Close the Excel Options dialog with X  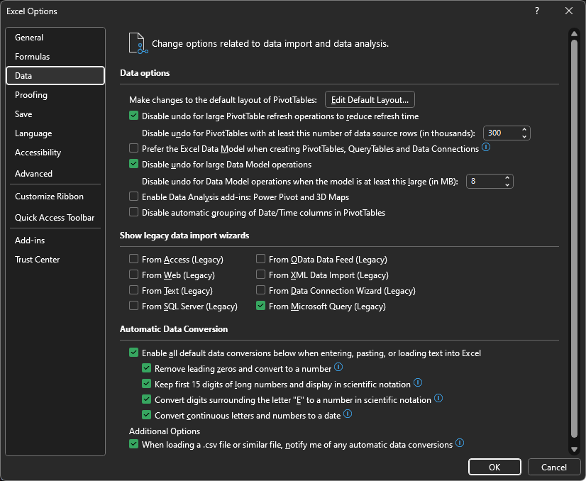569,11
